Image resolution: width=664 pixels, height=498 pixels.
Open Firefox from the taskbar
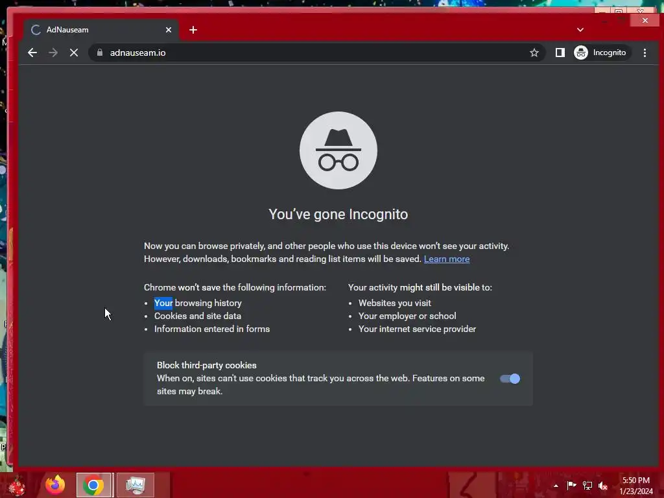(55, 485)
